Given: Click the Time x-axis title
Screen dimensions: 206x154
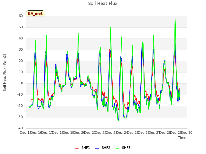Looking at the screenshot, I should click(182, 138).
